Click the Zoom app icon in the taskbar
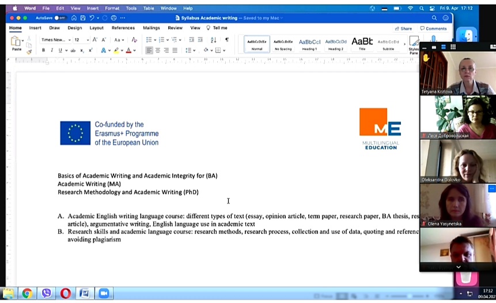The height and width of the screenshot is (303, 496). click(104, 294)
